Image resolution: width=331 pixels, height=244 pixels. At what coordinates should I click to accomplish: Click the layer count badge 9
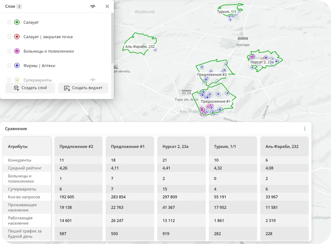19,6
